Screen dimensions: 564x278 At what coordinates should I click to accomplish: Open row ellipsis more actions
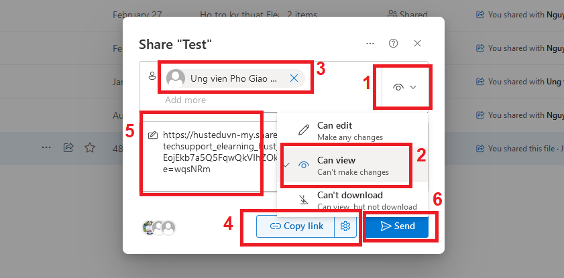[x=46, y=147]
